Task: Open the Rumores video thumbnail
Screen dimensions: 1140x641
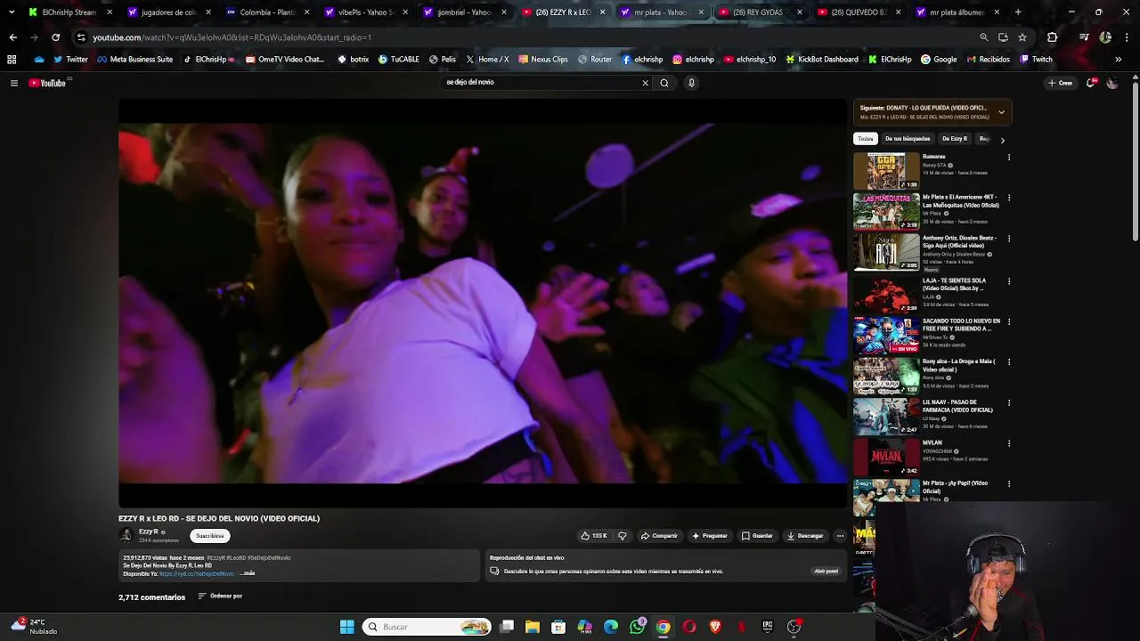Action: click(x=886, y=171)
